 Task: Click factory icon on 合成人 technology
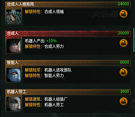pos(123,43)
